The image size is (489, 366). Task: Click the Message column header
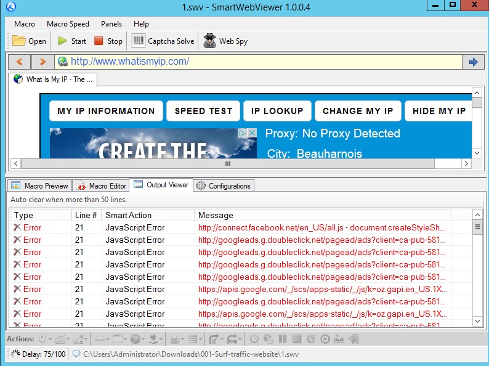[323, 215]
